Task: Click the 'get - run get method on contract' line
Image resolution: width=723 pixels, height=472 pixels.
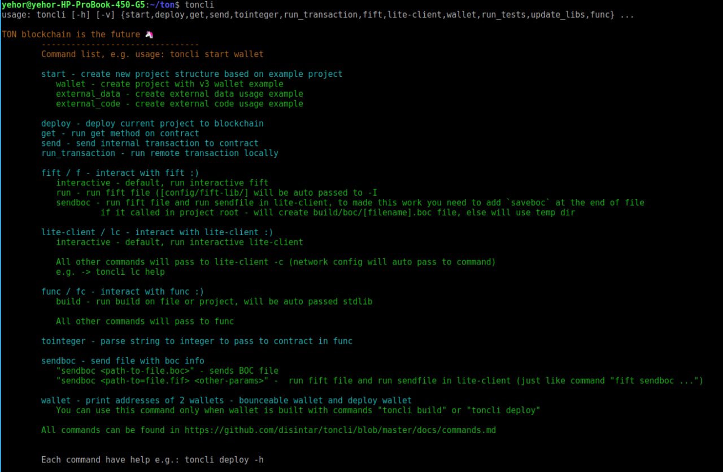Action: point(120,133)
